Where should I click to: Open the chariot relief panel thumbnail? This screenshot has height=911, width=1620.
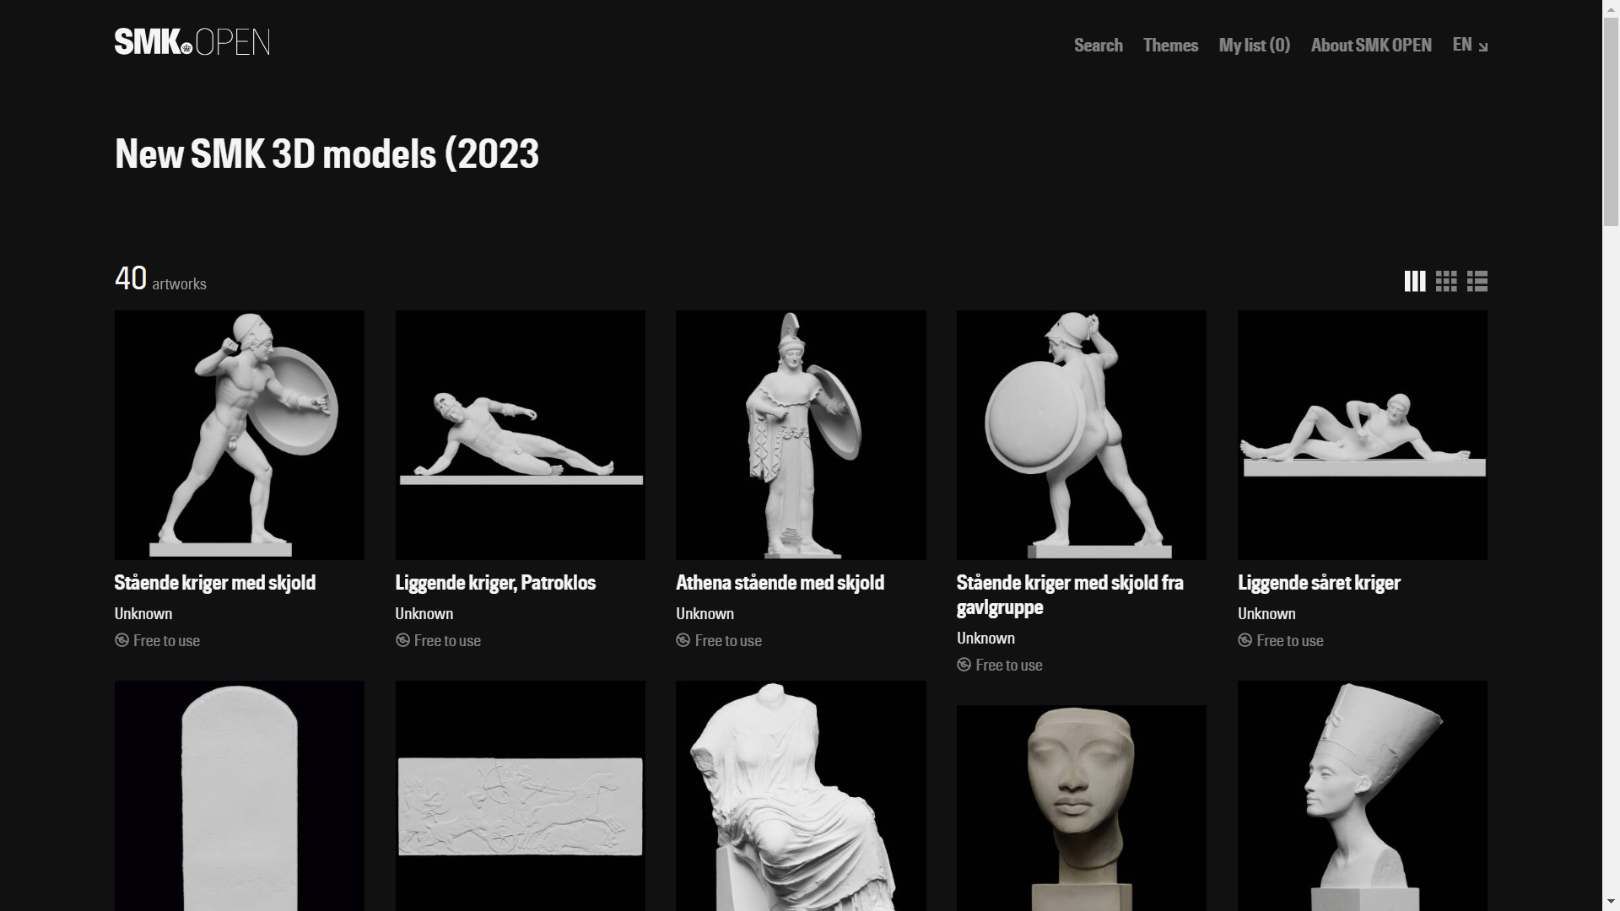(521, 795)
